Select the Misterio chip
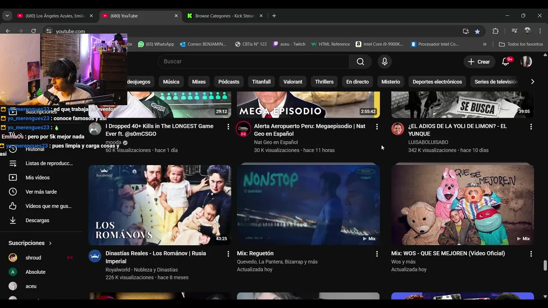 pyautogui.click(x=391, y=82)
